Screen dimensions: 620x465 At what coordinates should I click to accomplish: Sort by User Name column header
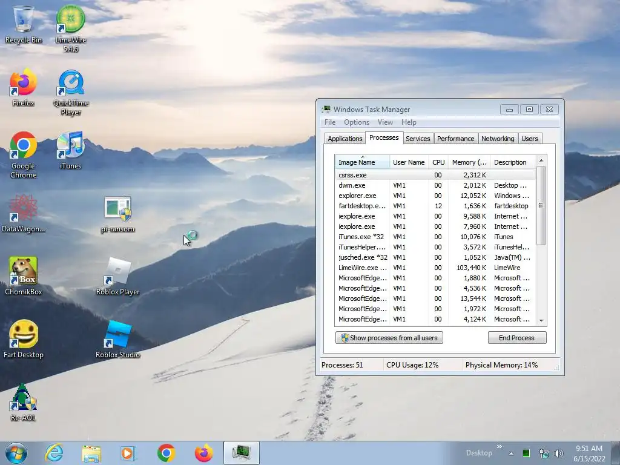tap(409, 162)
